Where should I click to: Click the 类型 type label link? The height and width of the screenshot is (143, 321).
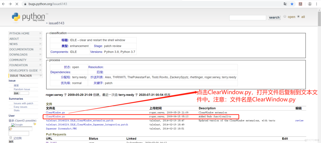click(x=65, y=46)
